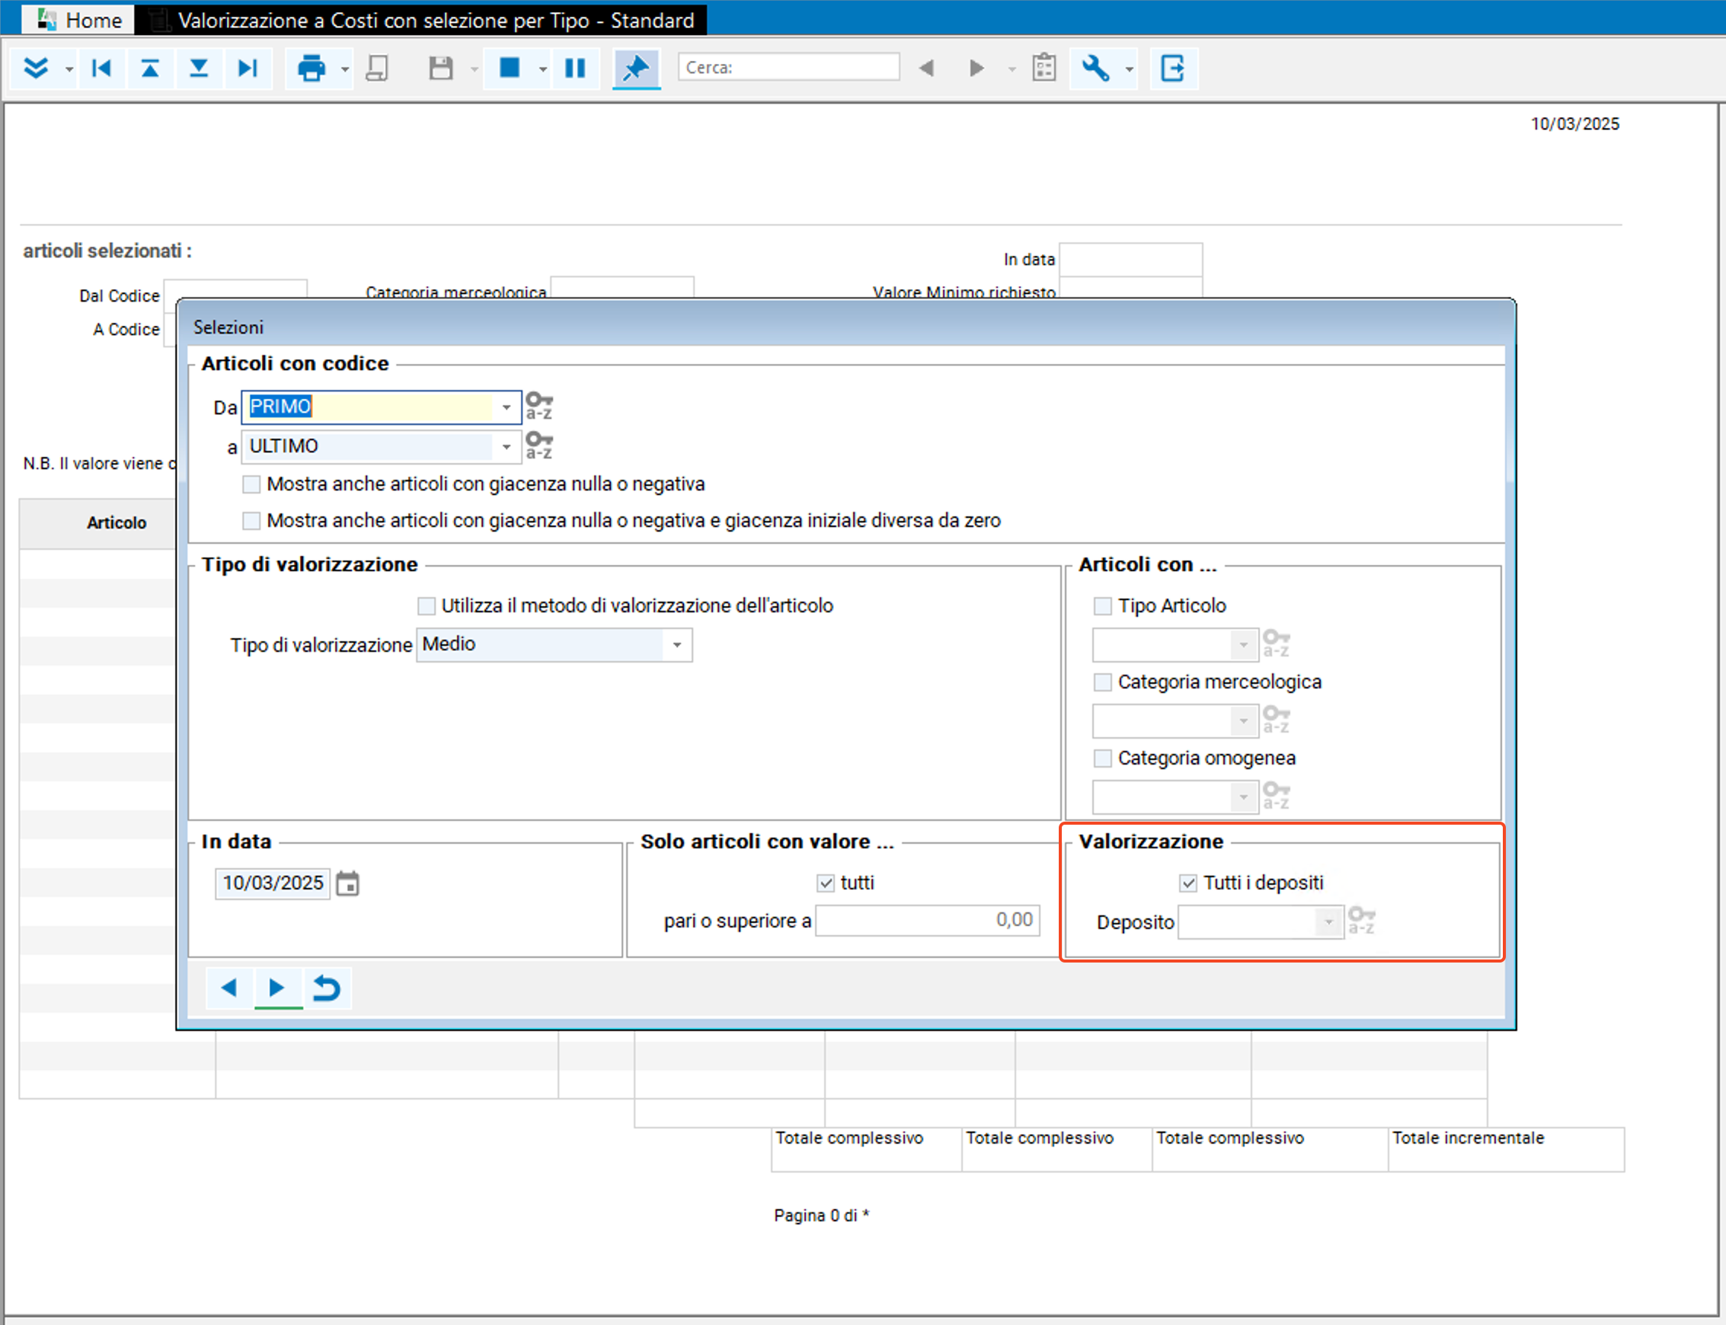1726x1325 pixels.
Task: Open dropdown under Tipo Articolo
Action: click(1243, 645)
